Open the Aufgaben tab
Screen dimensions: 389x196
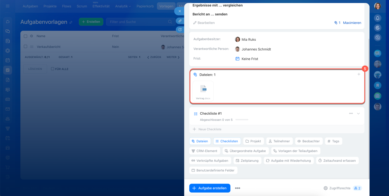(30, 6)
